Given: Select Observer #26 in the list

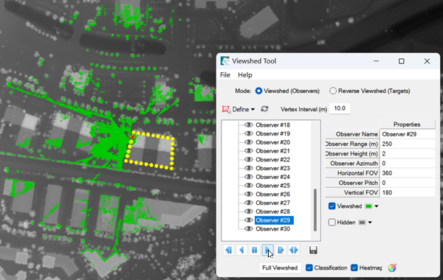Looking at the screenshot, I should (272, 194).
